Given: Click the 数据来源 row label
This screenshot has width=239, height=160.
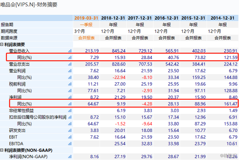Looking at the screenshot, I should (x=9, y=38).
